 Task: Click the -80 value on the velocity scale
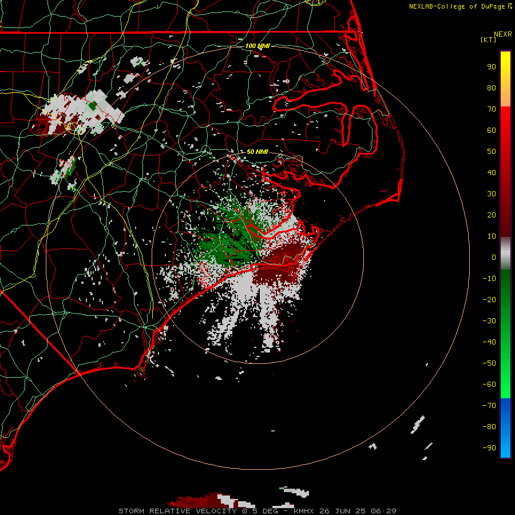pos(489,427)
